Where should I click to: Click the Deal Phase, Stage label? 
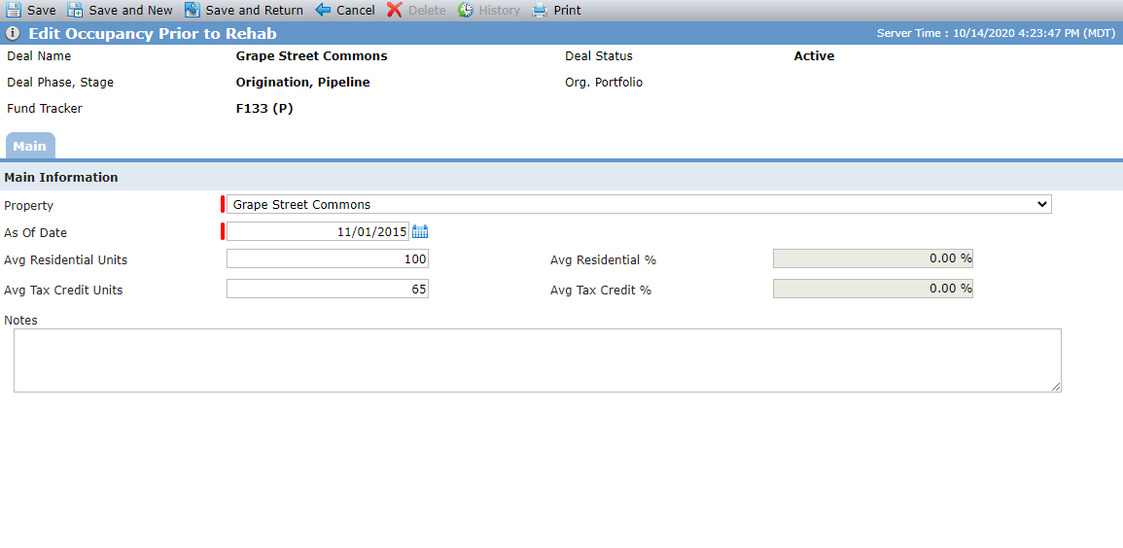[60, 83]
